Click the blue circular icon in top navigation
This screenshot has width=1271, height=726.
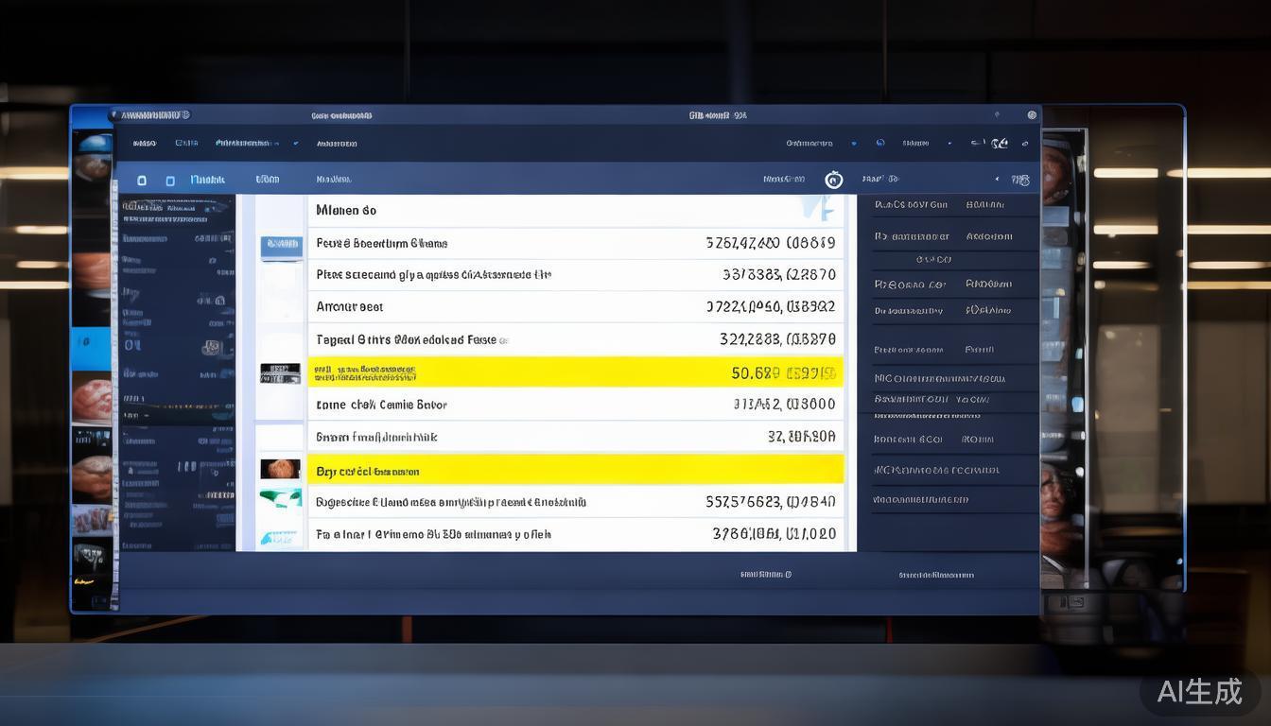pos(880,144)
